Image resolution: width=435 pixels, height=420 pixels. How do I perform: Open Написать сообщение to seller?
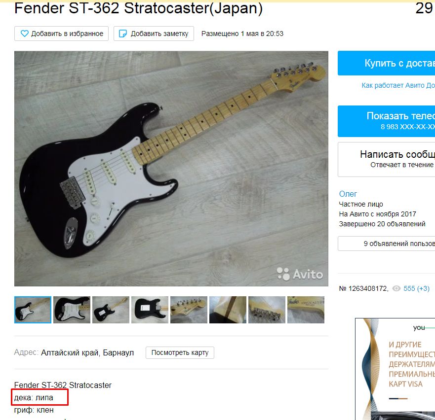point(386,159)
